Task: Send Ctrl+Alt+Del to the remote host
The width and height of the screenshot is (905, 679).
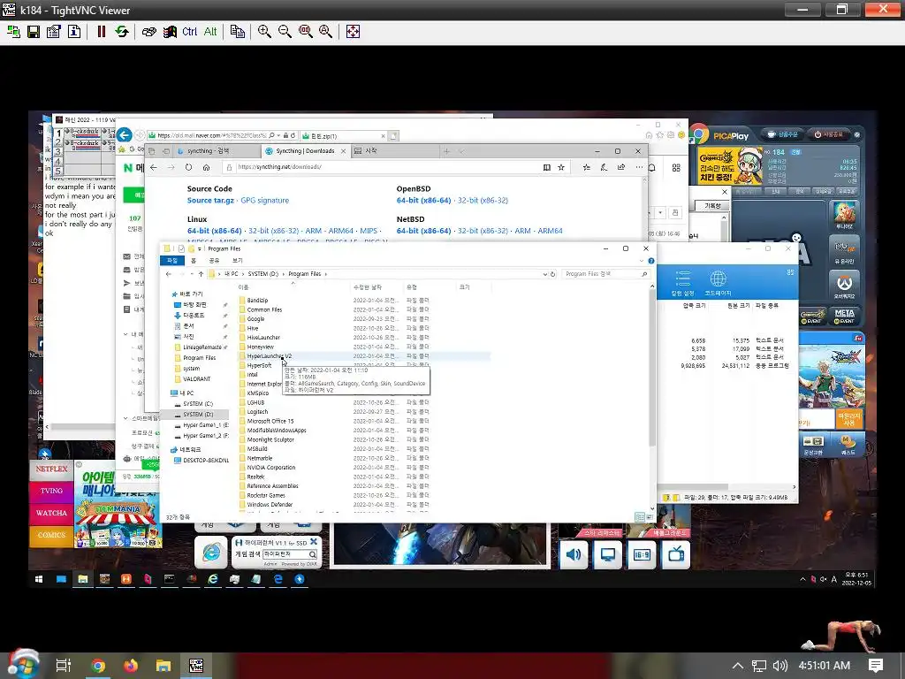Action: (148, 32)
